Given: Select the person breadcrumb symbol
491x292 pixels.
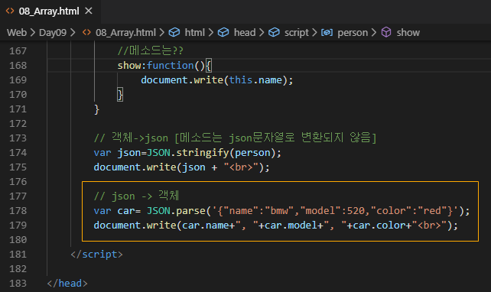Looking at the screenshot, I should click(353, 33).
